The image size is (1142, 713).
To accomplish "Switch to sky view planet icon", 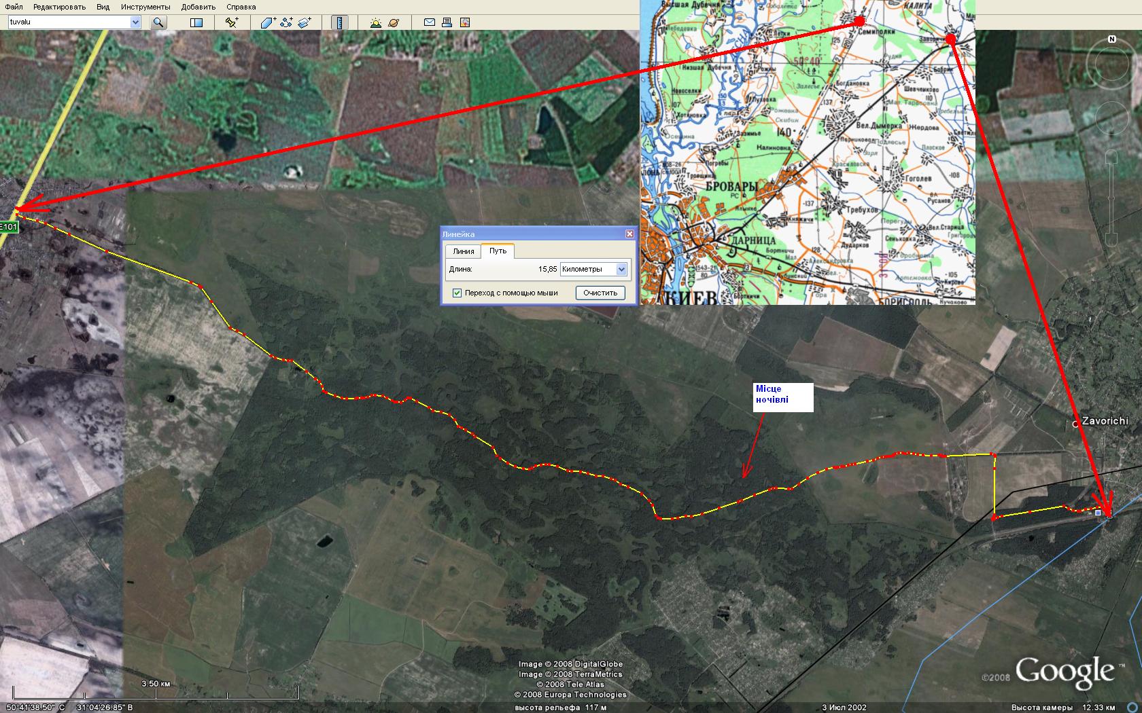I will (394, 22).
